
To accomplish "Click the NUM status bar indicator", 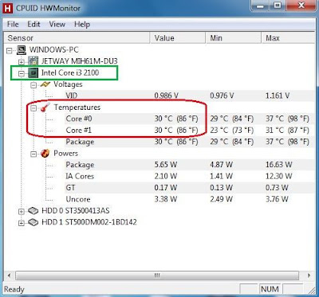I will 270,289.
